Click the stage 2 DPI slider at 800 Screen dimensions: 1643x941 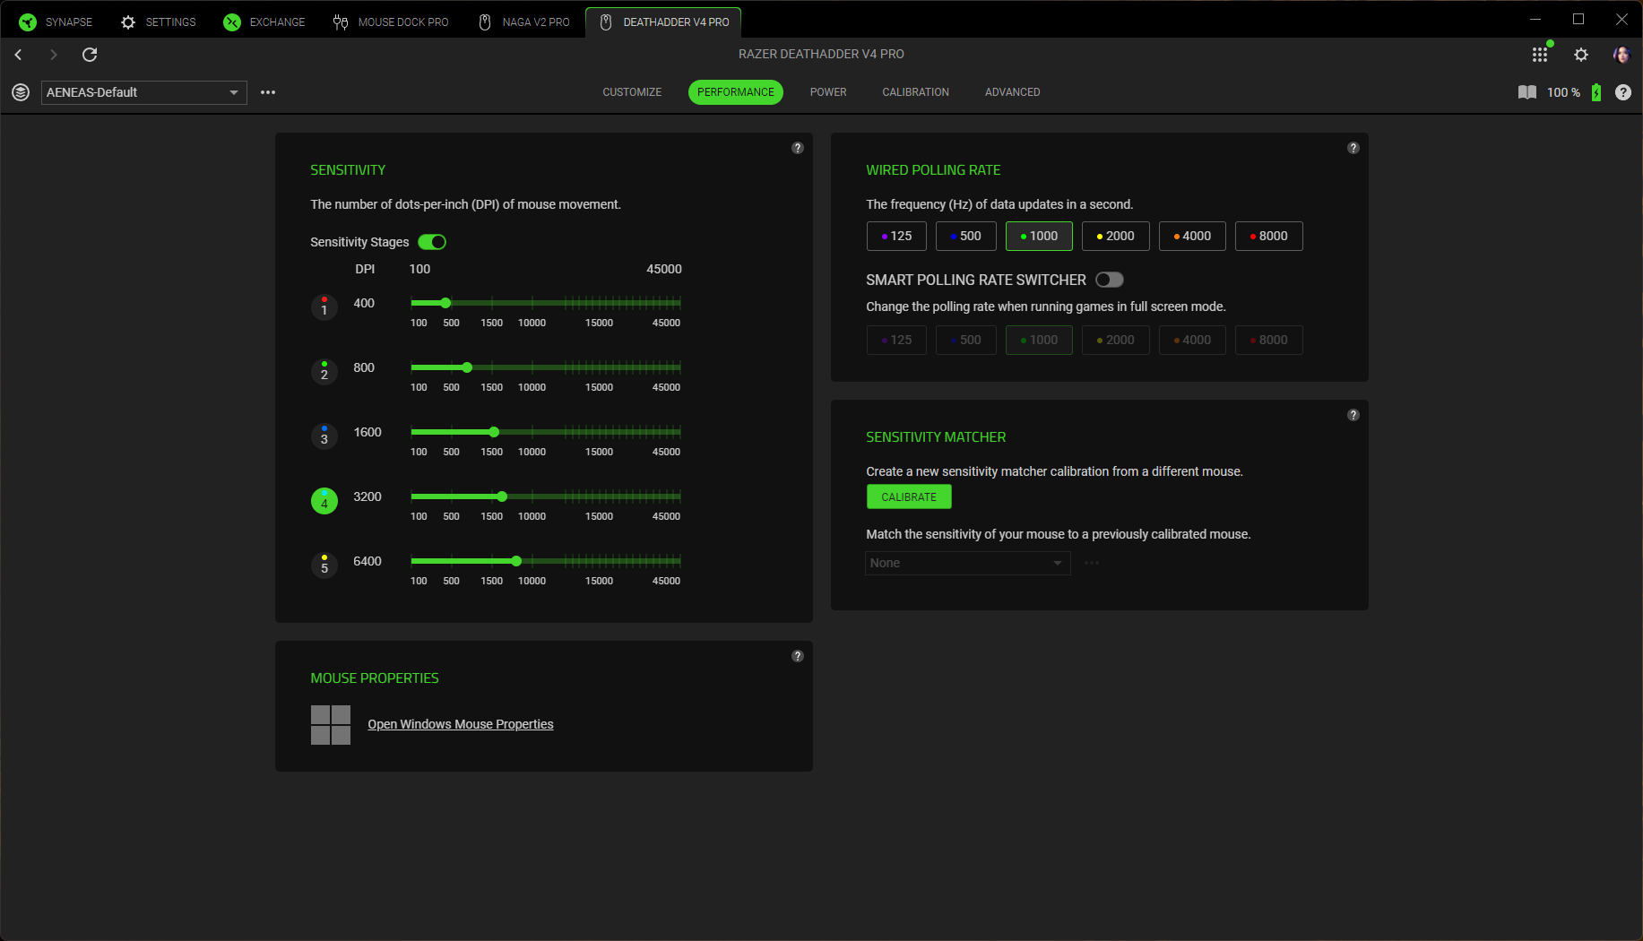(x=467, y=367)
